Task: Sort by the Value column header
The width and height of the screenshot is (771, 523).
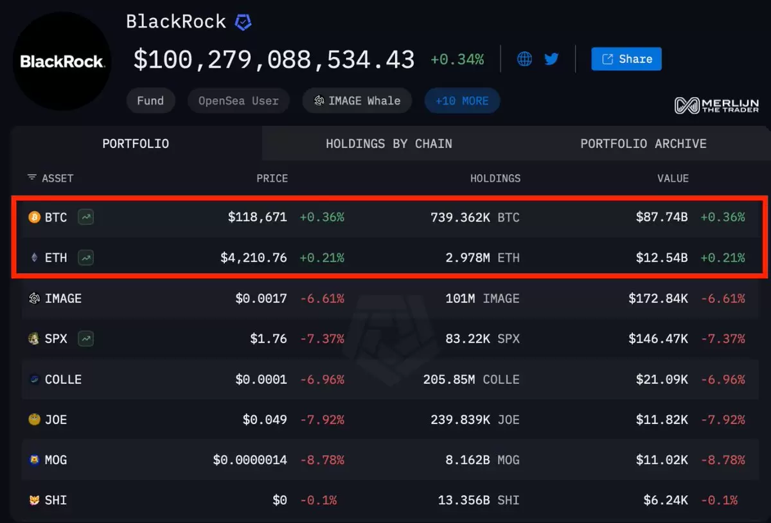Action: pos(673,178)
